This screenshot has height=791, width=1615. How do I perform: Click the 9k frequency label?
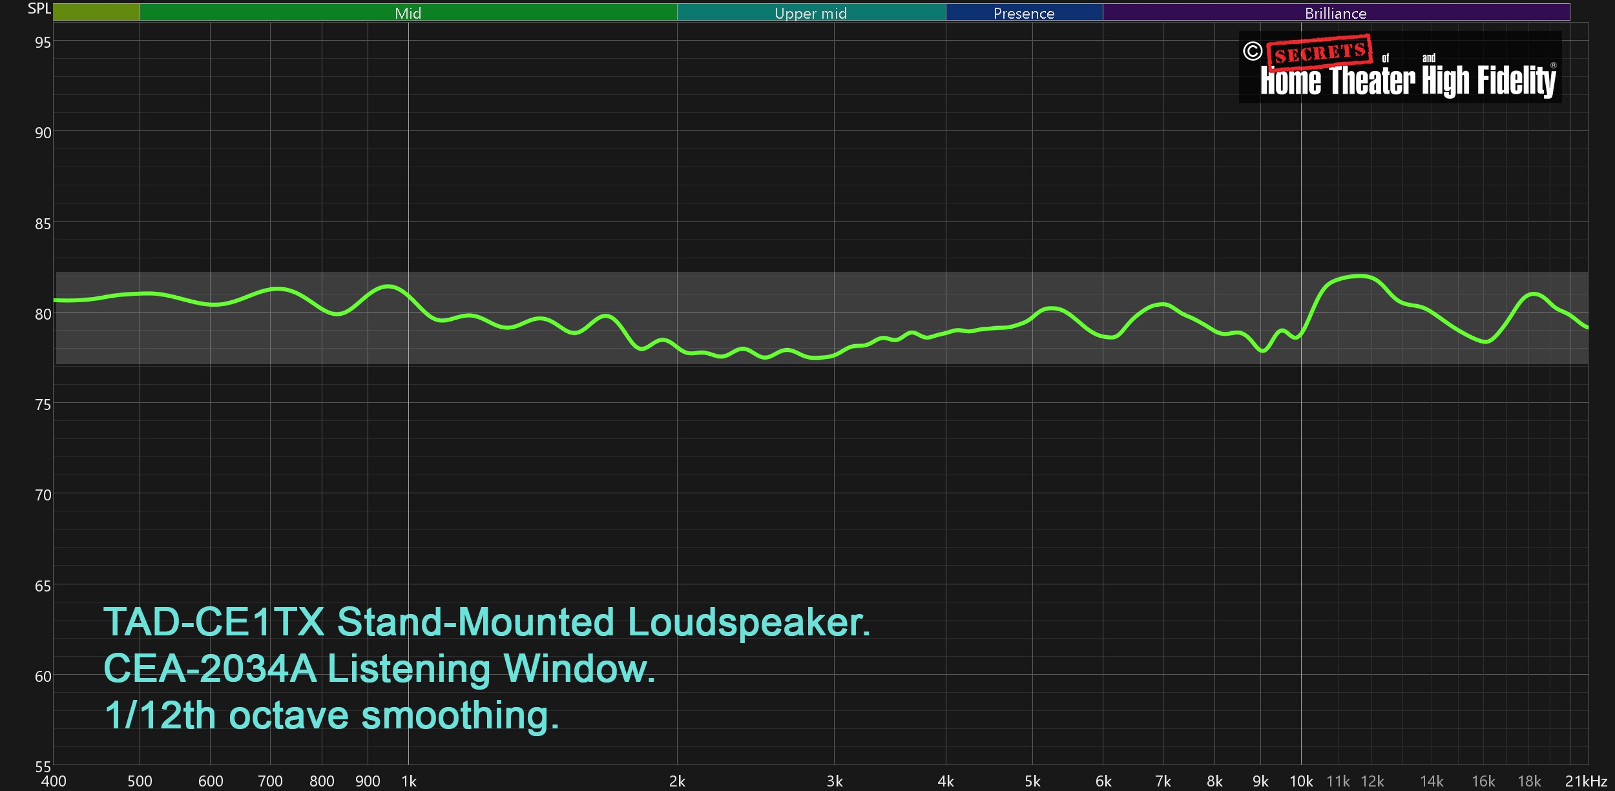click(x=1260, y=781)
